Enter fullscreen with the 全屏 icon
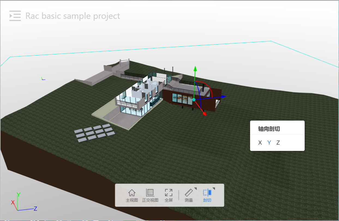 click(x=169, y=193)
